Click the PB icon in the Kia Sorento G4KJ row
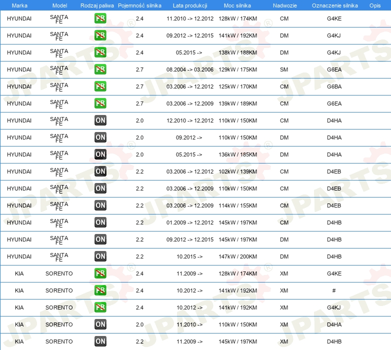The height and width of the screenshot is (350, 391). click(x=100, y=307)
